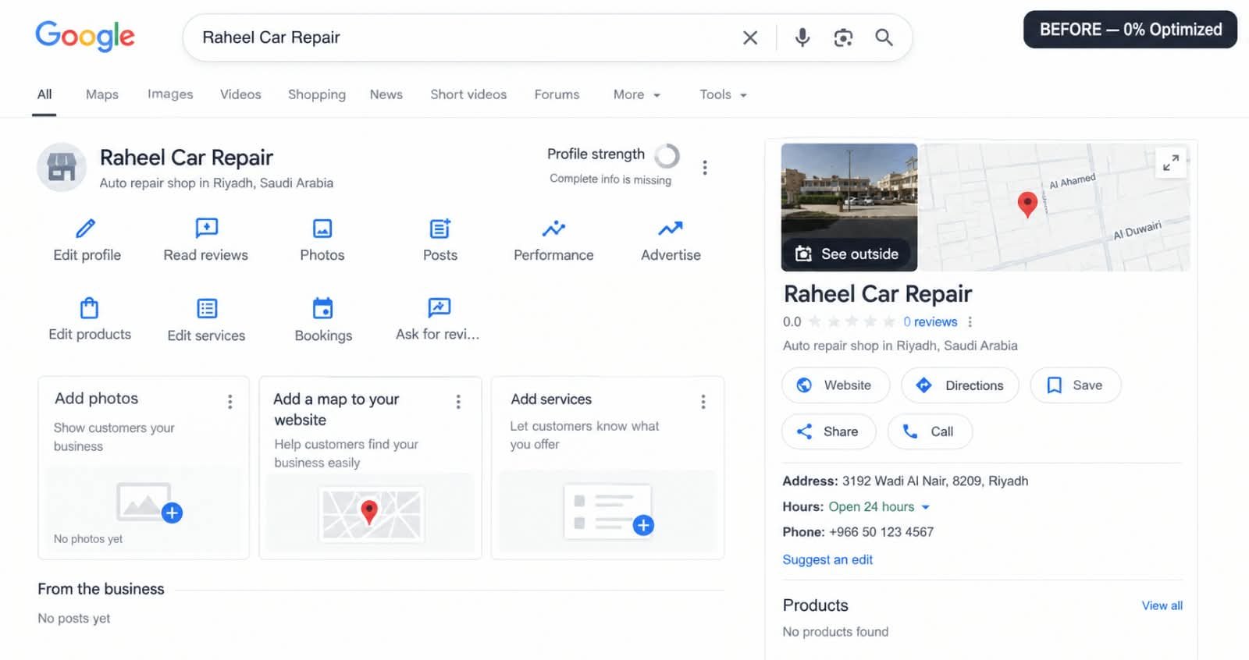Viewport: 1249px width, 660px height.
Task: Expand the More search filters dropdown
Action: [x=637, y=94]
